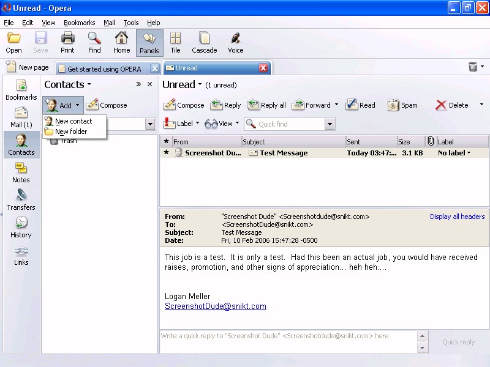
Task: Toggle the Panels toolbar button
Action: pyautogui.click(x=149, y=42)
